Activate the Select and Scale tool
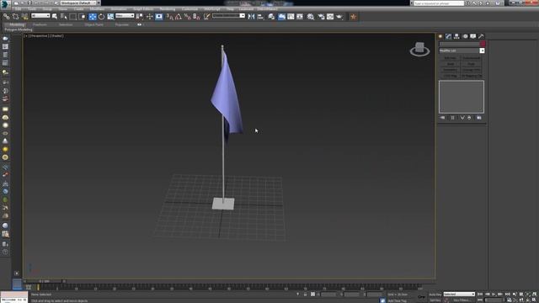539x303 pixels. (x=110, y=17)
